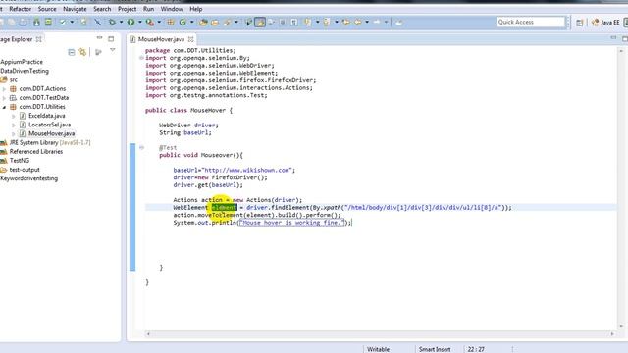Select TestNG library entry
This screenshot has height=353, width=628.
point(20,161)
